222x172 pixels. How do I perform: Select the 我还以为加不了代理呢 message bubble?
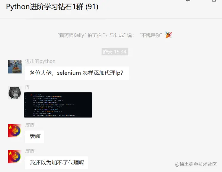point(57,163)
